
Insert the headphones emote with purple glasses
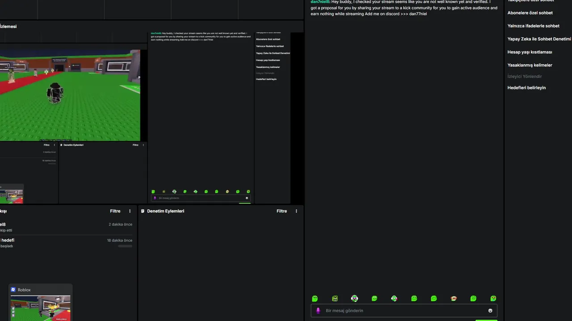354,298
